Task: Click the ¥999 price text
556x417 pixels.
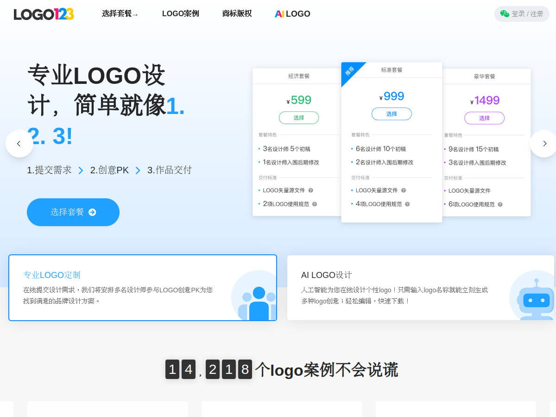Action: click(392, 96)
